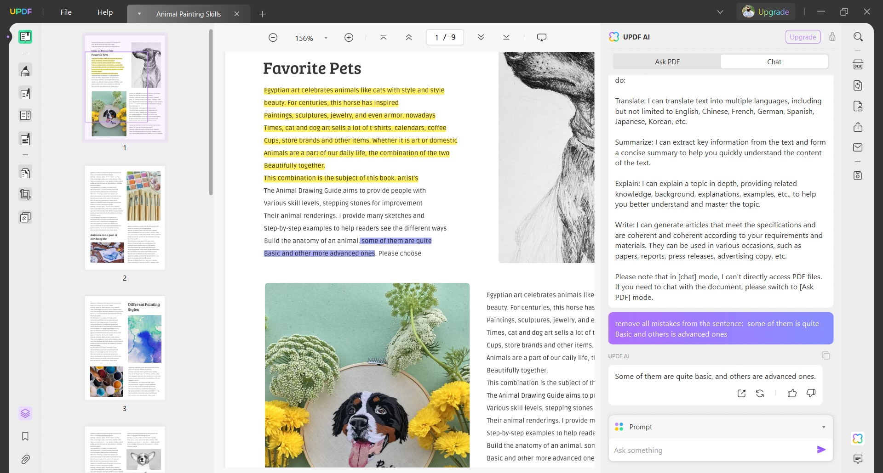Click the Share icon in right sidebar
This screenshot has width=883, height=473.
coord(858,127)
